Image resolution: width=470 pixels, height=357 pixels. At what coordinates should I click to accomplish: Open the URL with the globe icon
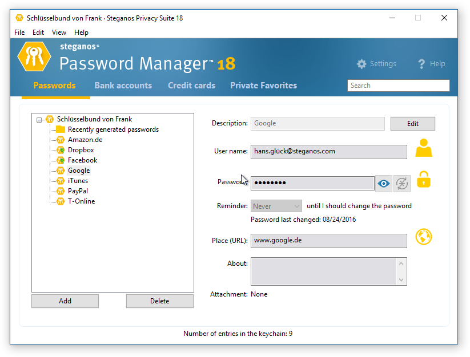423,237
